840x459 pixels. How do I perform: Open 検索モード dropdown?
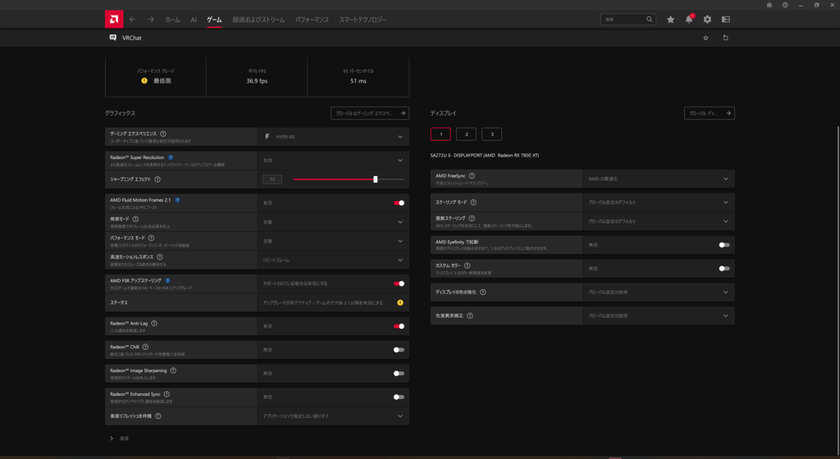[x=333, y=222]
